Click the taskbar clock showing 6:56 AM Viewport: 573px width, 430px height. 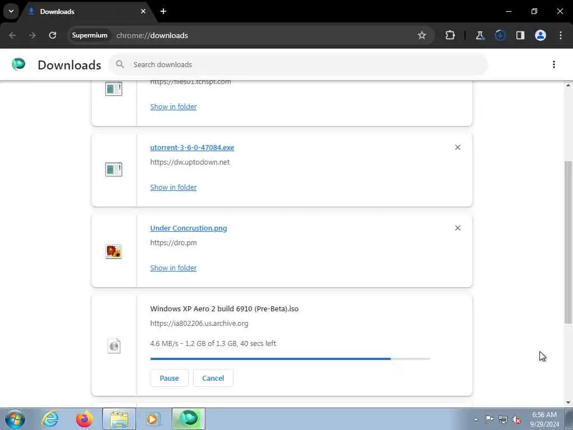tap(544, 419)
